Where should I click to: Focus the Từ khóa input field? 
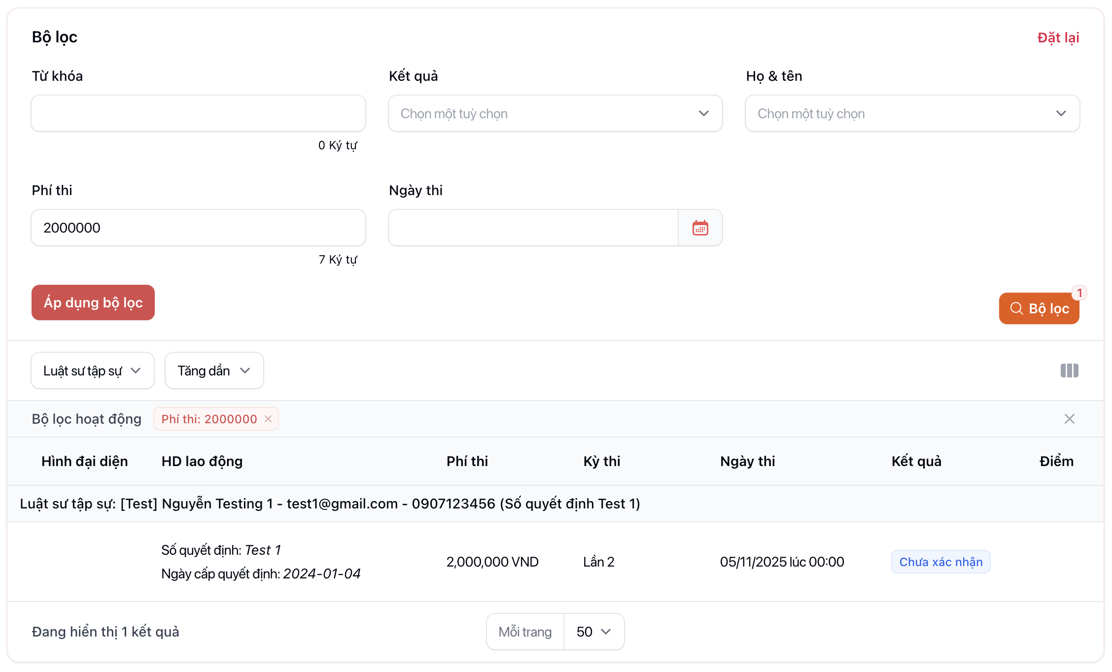coord(198,114)
